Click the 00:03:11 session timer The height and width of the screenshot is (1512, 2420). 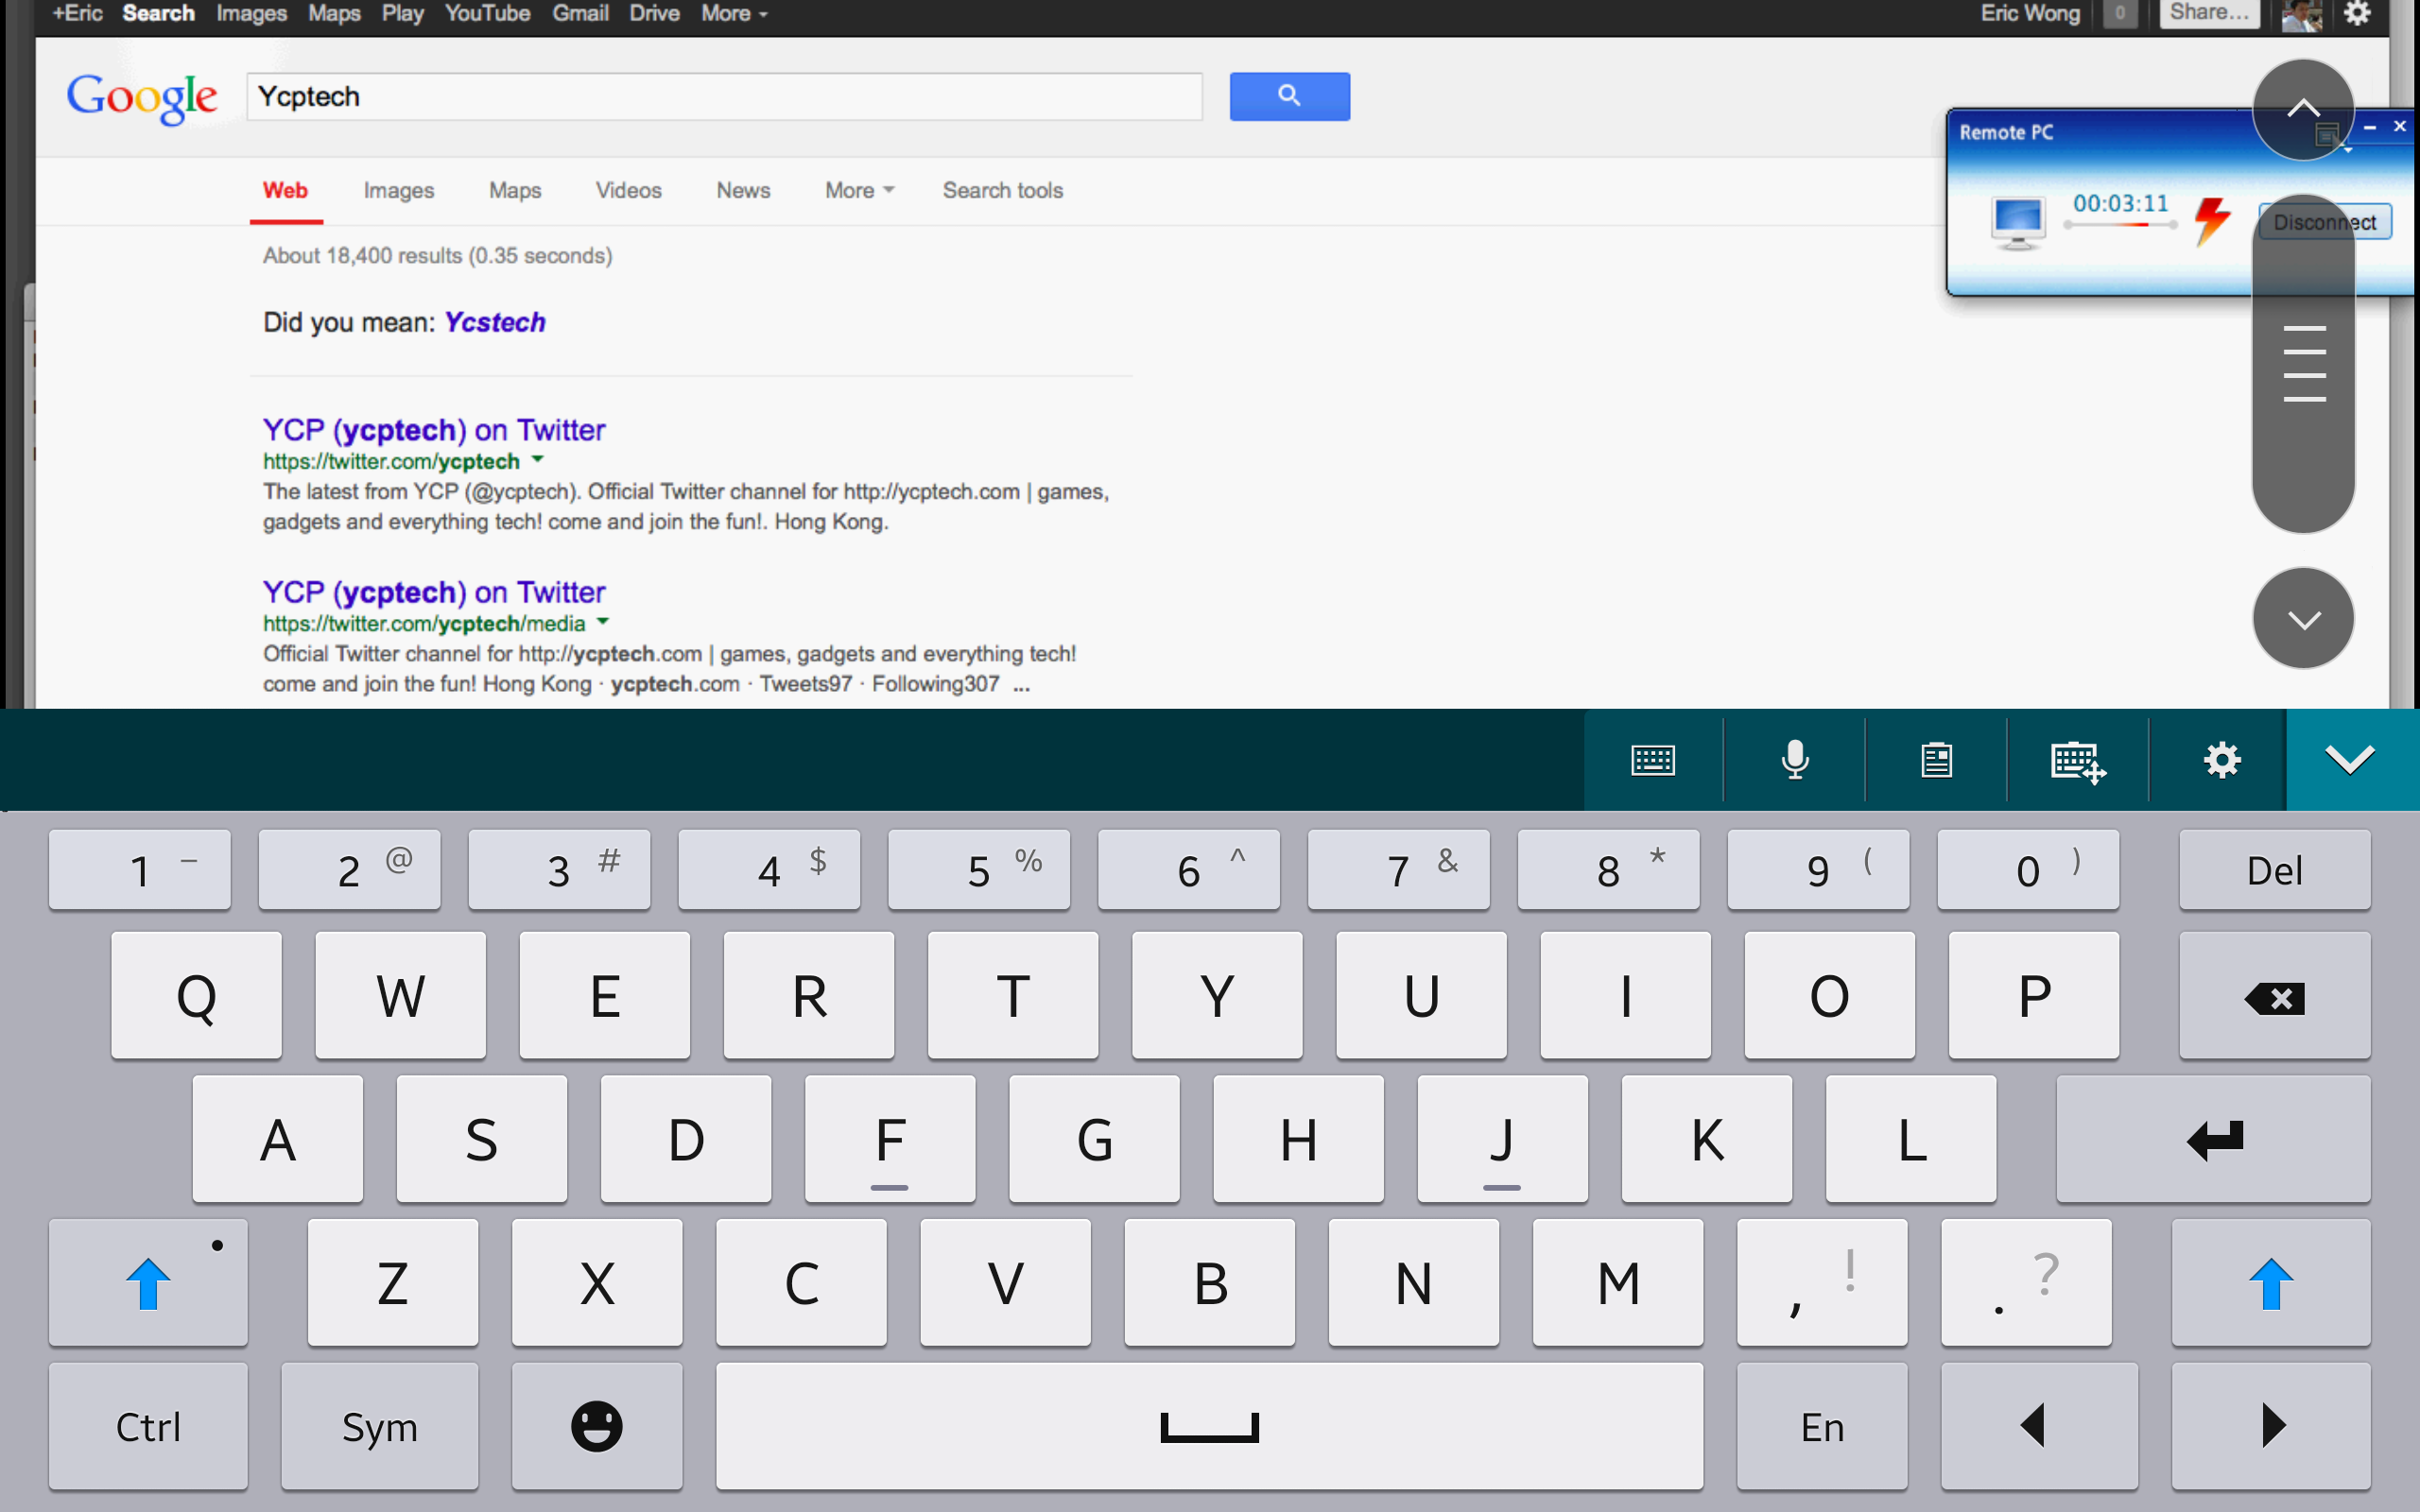[x=2120, y=203]
